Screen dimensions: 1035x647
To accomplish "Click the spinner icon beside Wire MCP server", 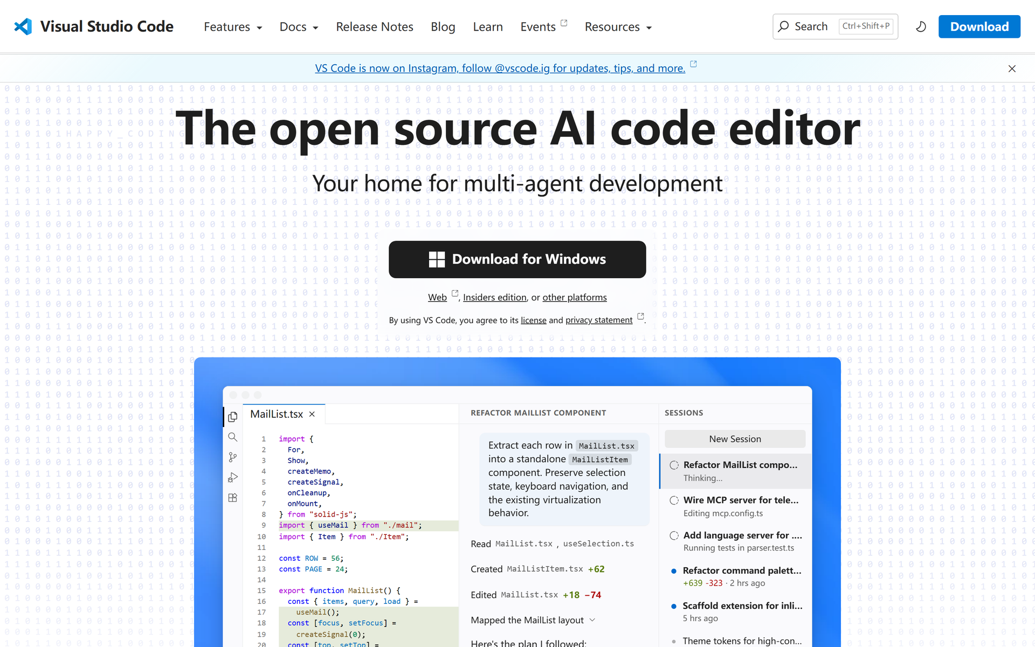I will [x=674, y=500].
